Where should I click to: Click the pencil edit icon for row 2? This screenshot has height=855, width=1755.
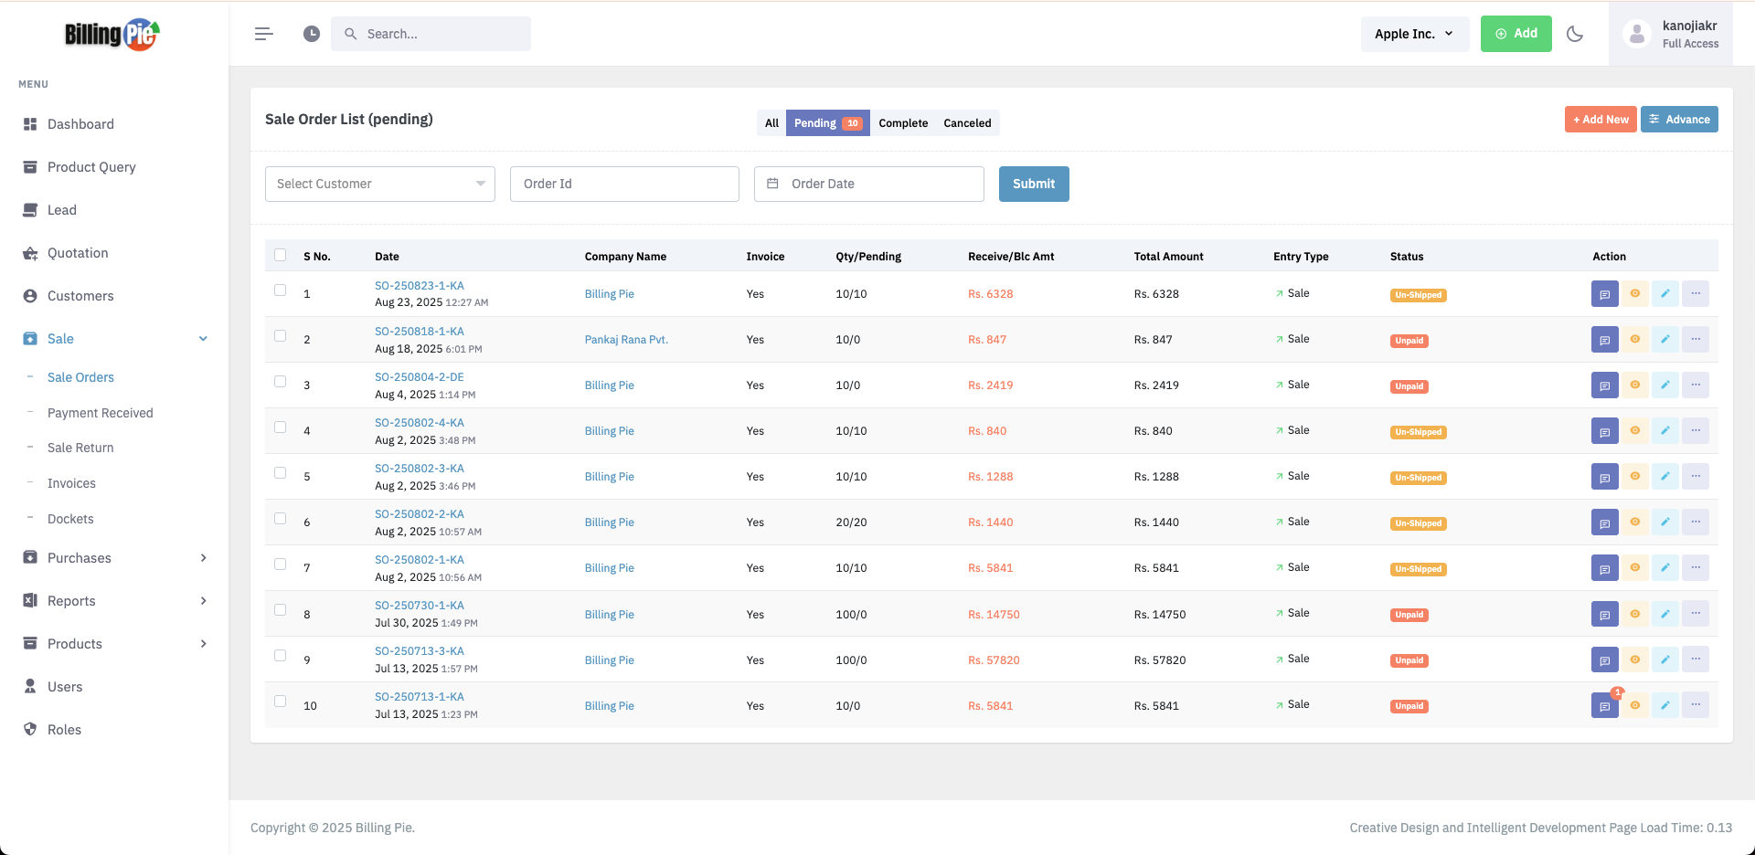point(1665,340)
